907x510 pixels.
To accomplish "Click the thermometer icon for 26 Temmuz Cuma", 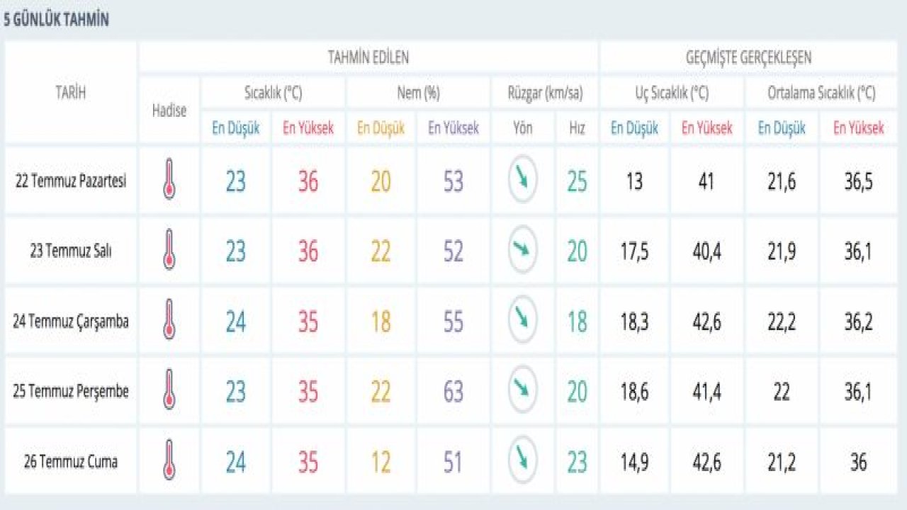I will tap(169, 460).
